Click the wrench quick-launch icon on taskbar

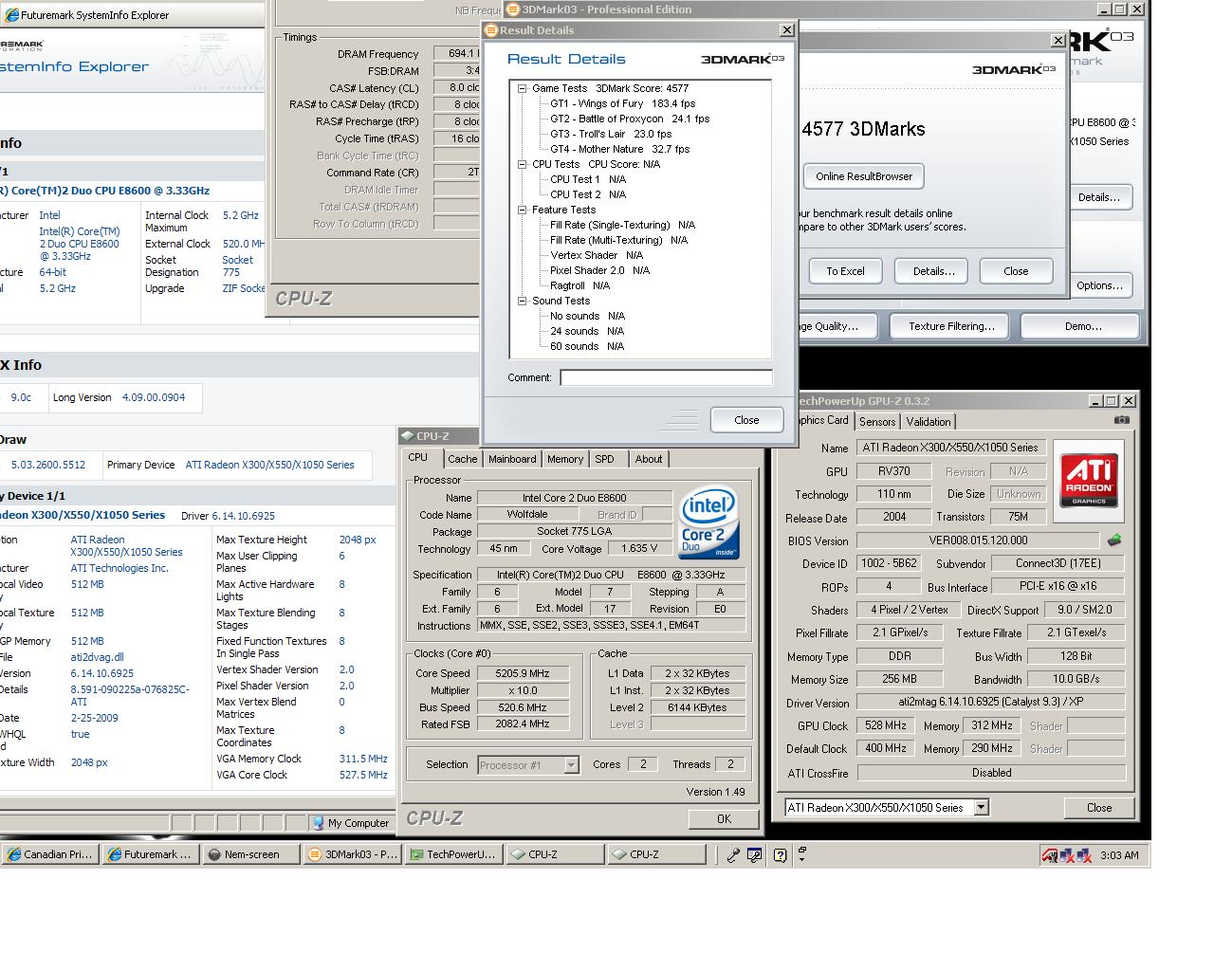733,854
